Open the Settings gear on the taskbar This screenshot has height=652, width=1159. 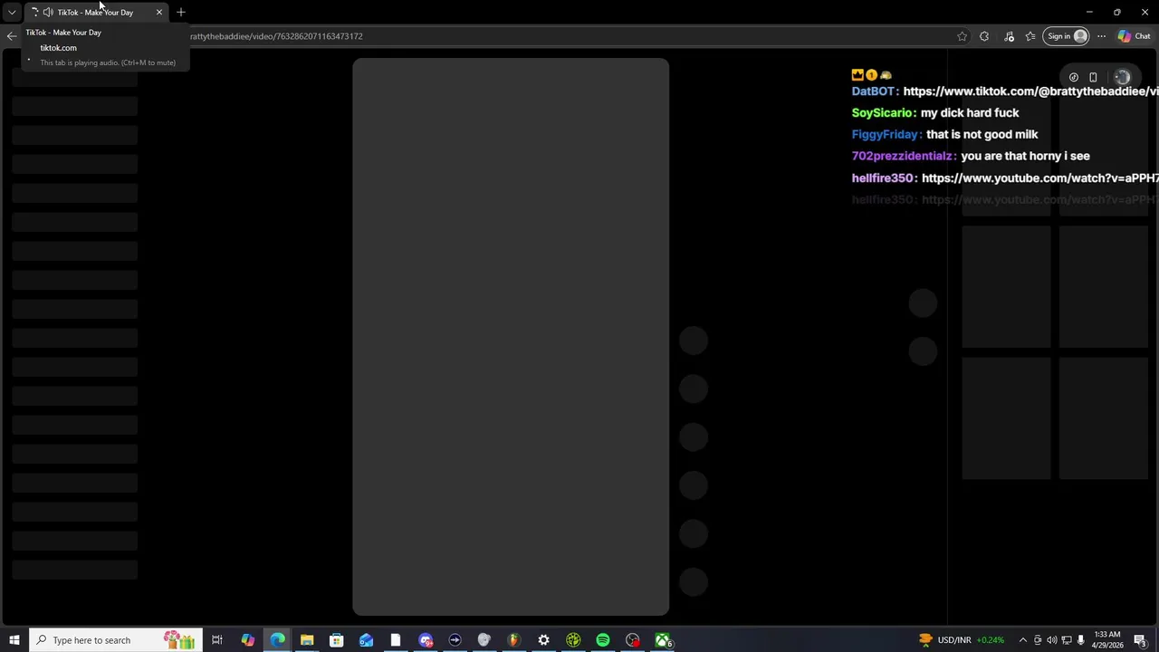click(543, 640)
